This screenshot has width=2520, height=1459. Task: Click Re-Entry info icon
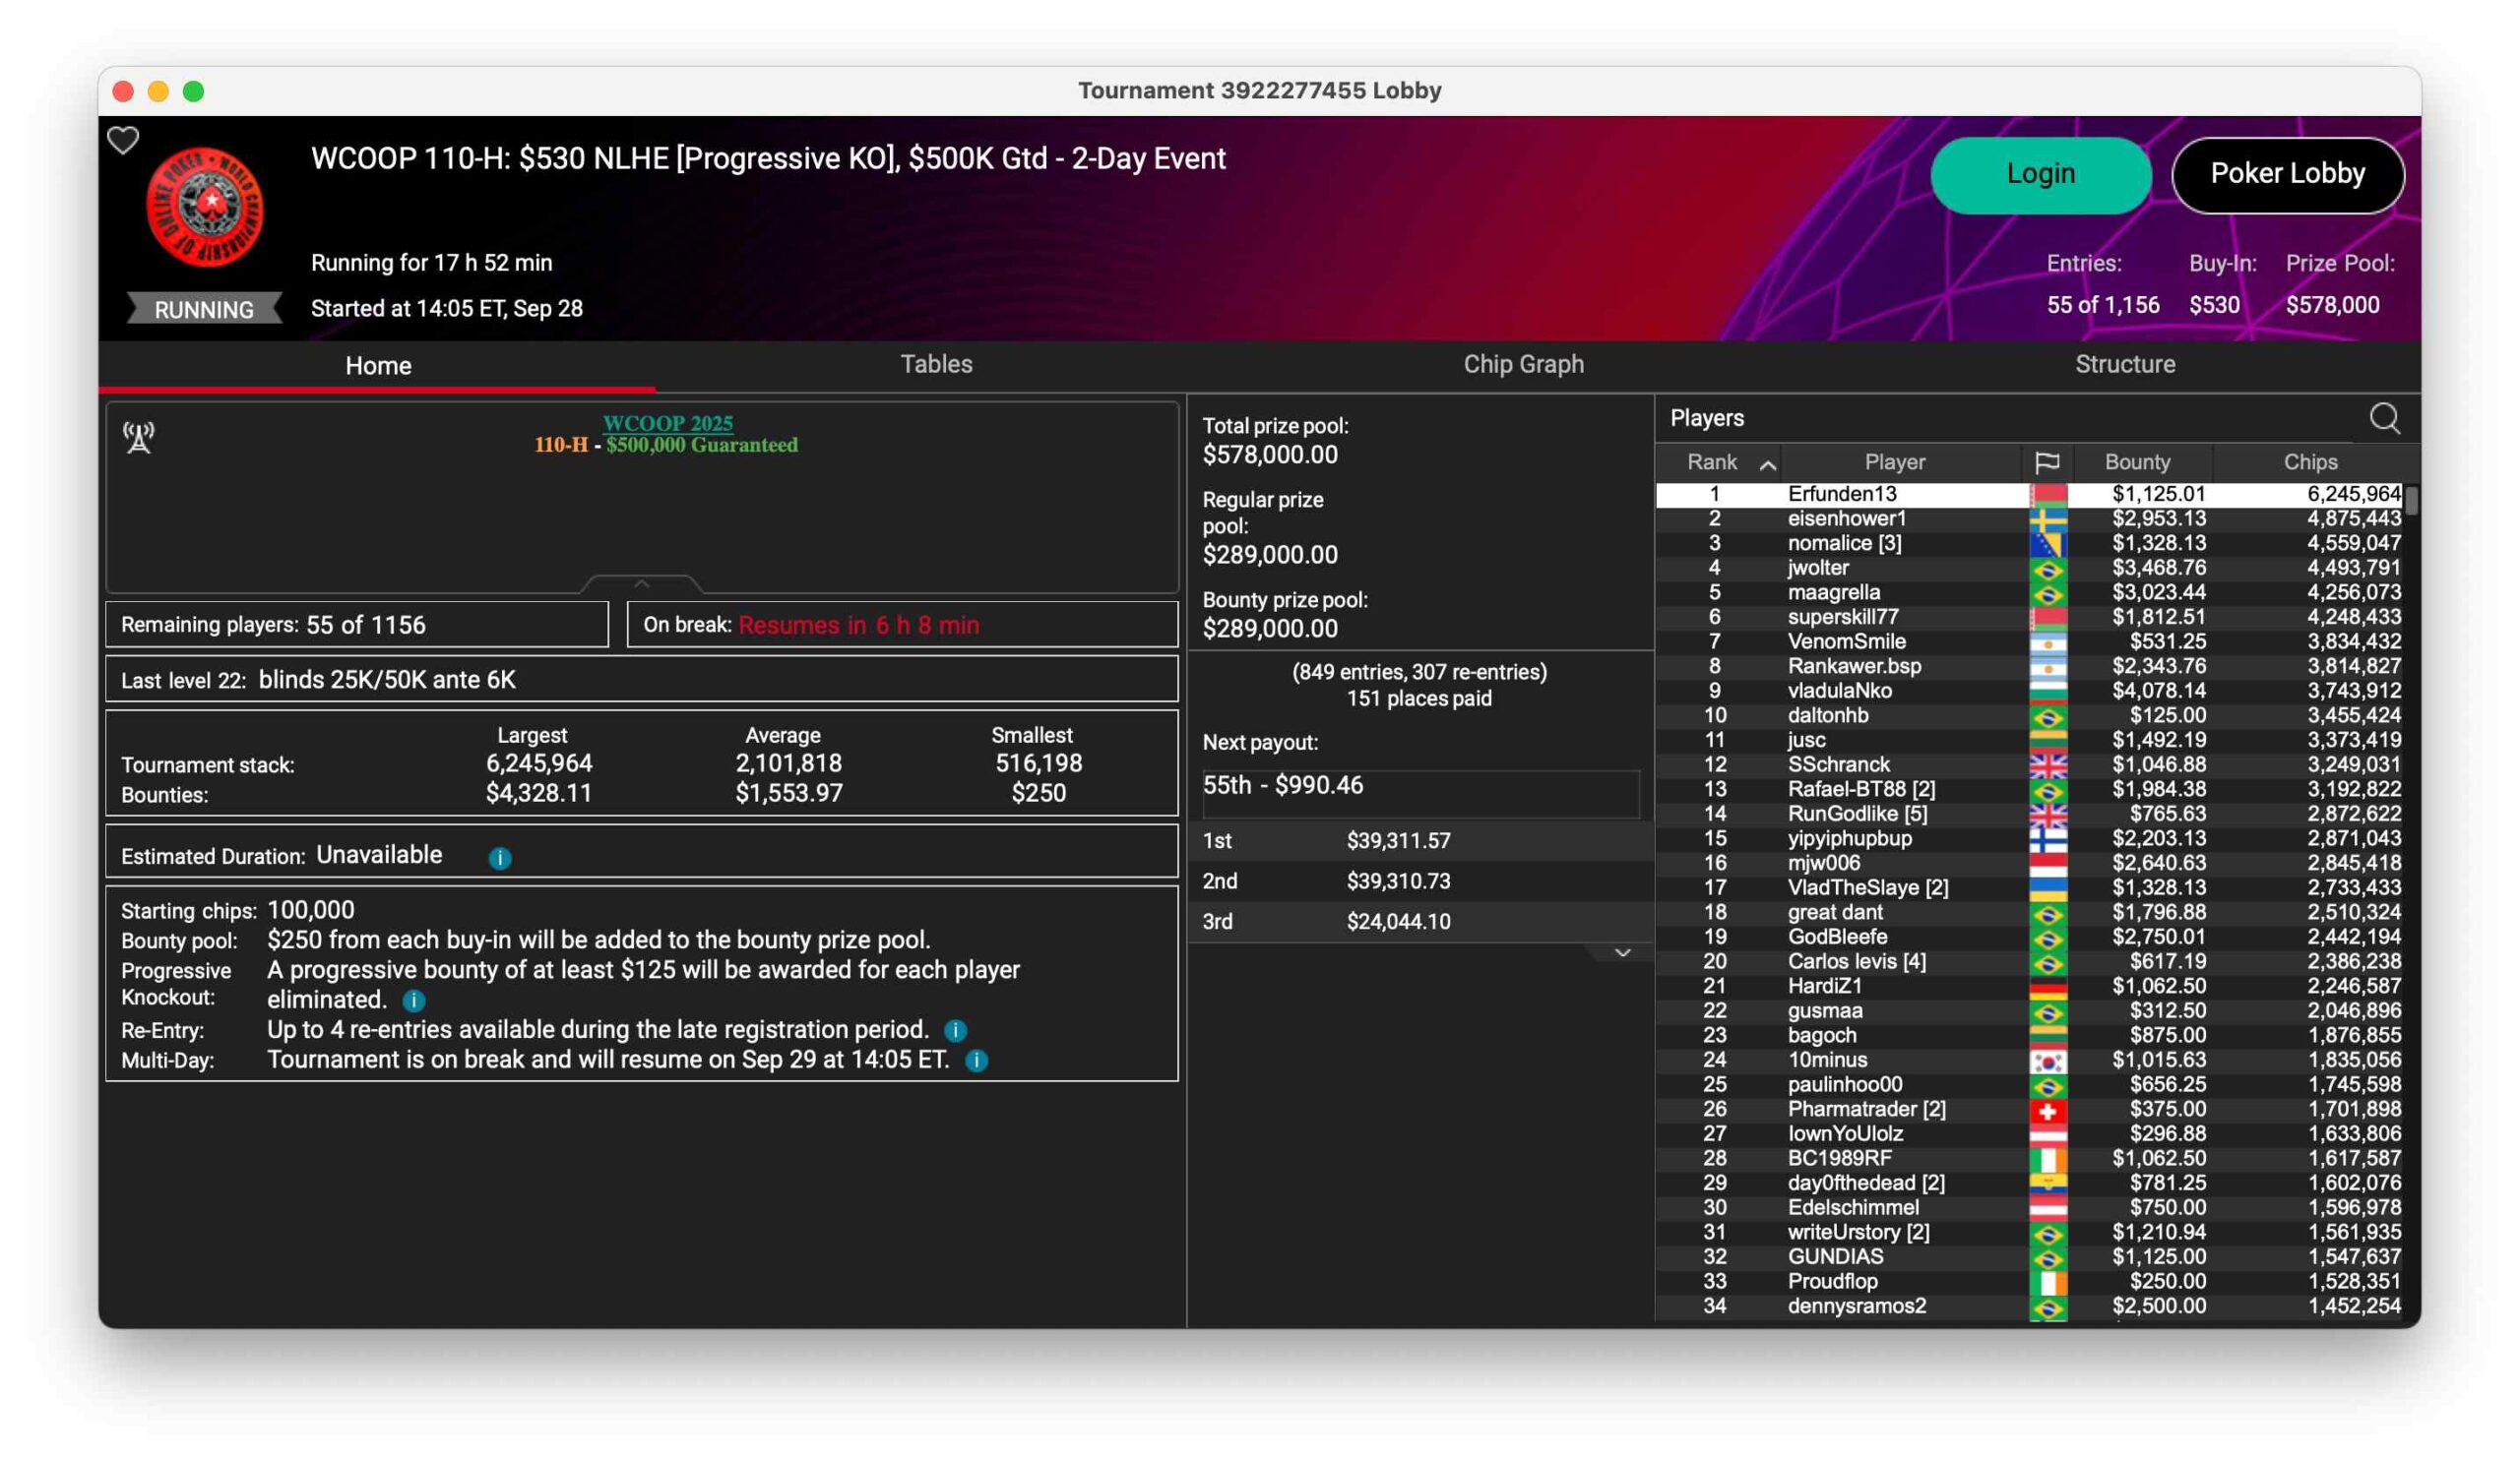[x=955, y=1030]
